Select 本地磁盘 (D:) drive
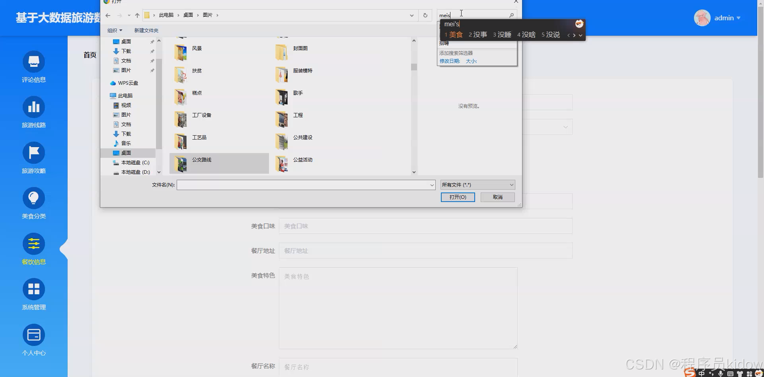Image resolution: width=764 pixels, height=377 pixels. [x=131, y=172]
